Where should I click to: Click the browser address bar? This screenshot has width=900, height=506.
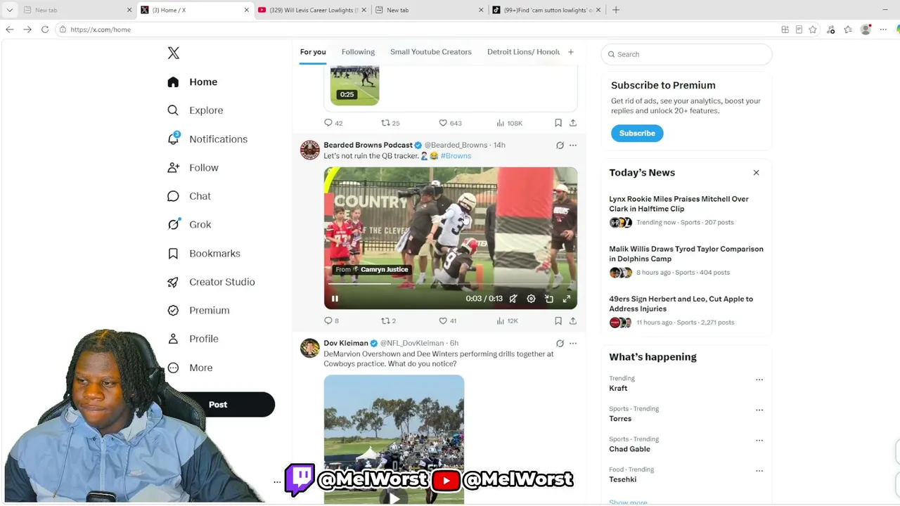point(415,30)
